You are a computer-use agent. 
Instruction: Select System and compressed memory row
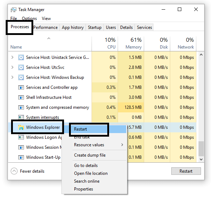[102, 107]
